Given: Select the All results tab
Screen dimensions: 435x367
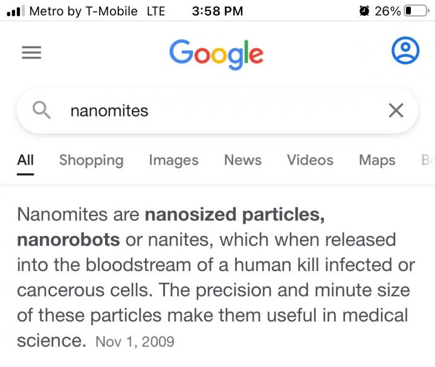Looking at the screenshot, I should tap(25, 160).
